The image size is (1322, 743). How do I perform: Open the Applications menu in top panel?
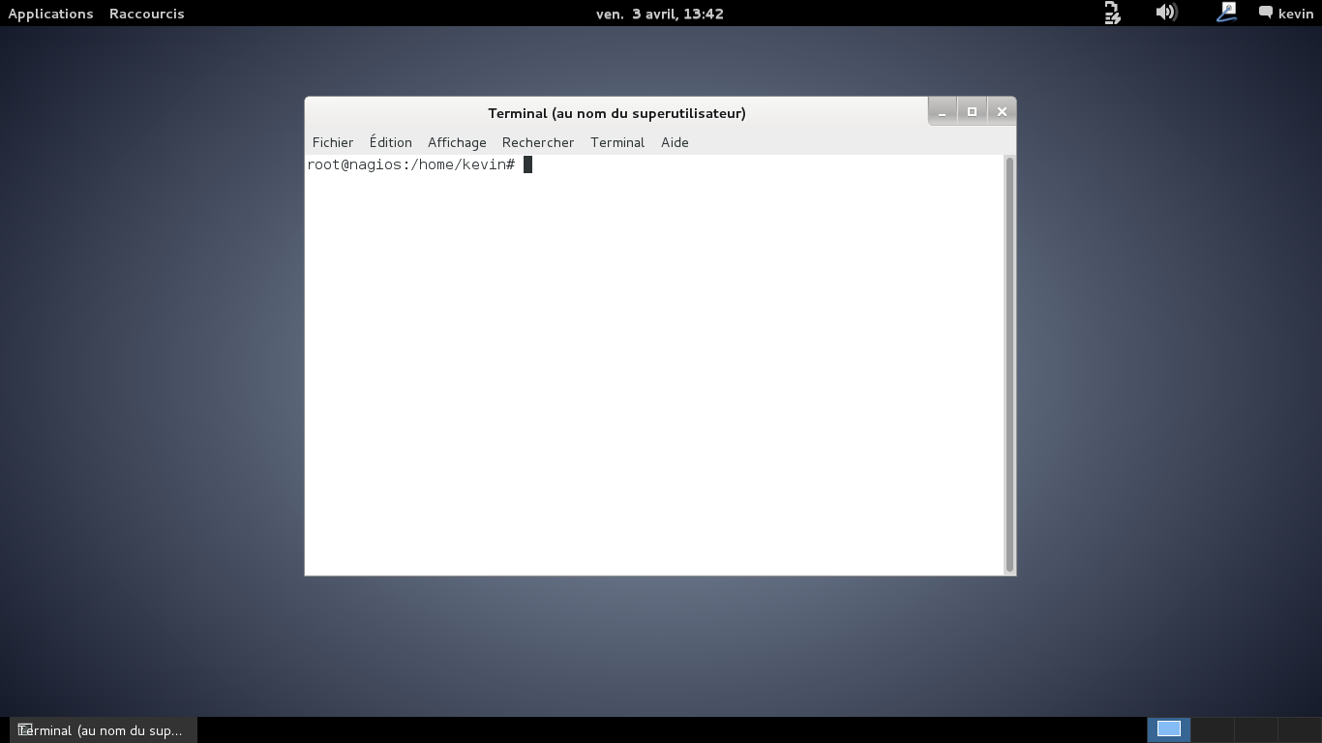click(50, 14)
